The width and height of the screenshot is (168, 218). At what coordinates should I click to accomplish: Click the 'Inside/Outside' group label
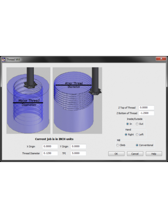coord(135,119)
